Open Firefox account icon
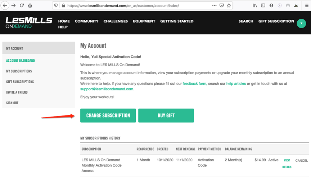This screenshot has width=311, height=180. [x=271, y=5]
